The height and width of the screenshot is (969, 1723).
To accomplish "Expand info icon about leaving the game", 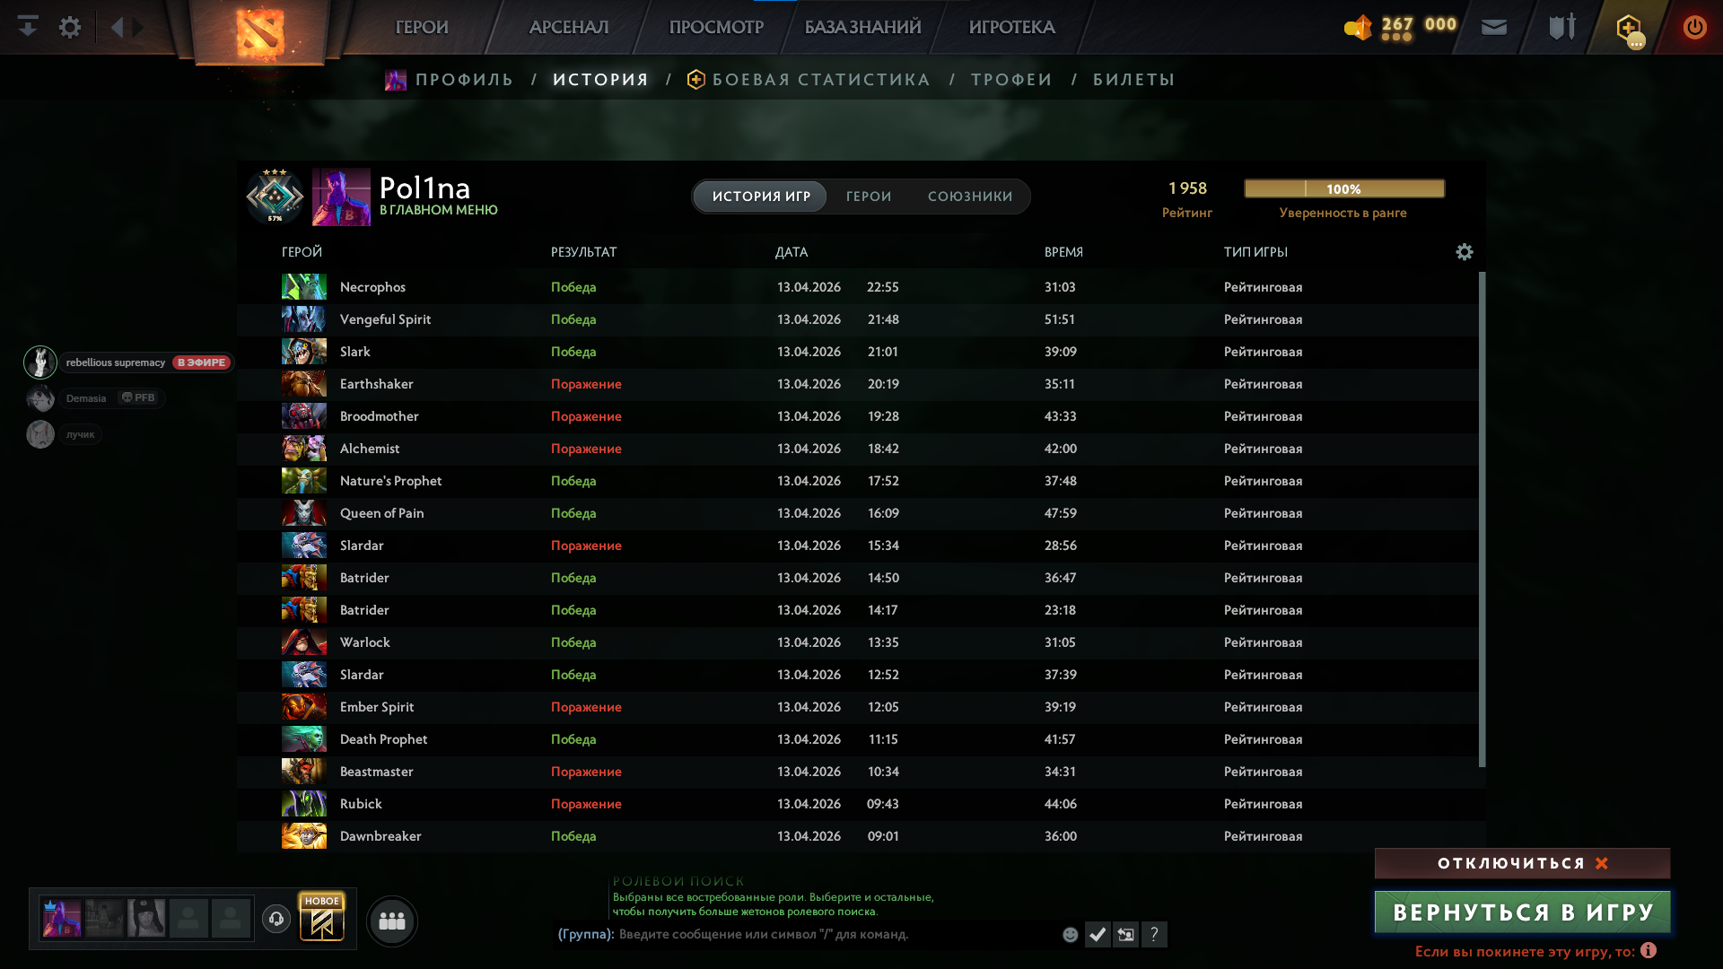I will [1649, 951].
